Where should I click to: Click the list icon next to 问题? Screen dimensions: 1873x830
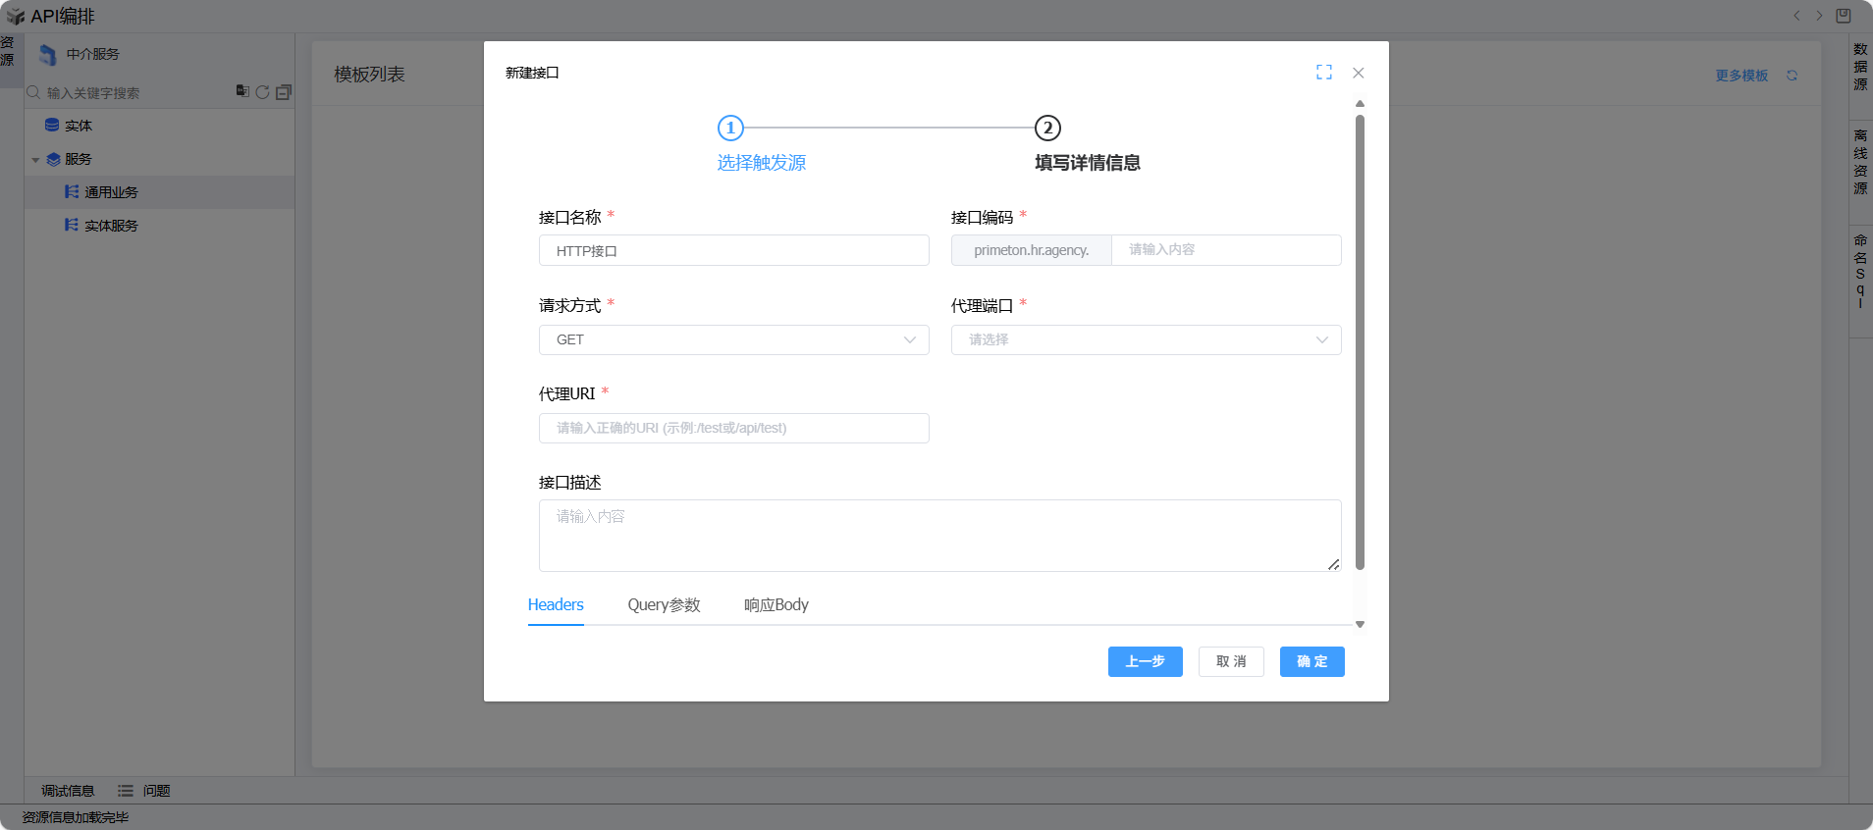126,791
